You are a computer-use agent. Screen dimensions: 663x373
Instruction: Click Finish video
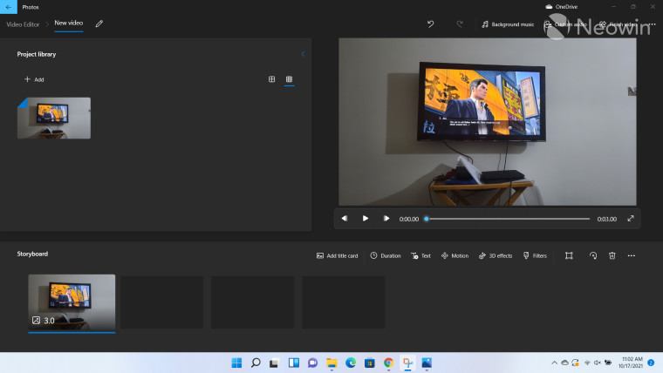[x=618, y=24]
